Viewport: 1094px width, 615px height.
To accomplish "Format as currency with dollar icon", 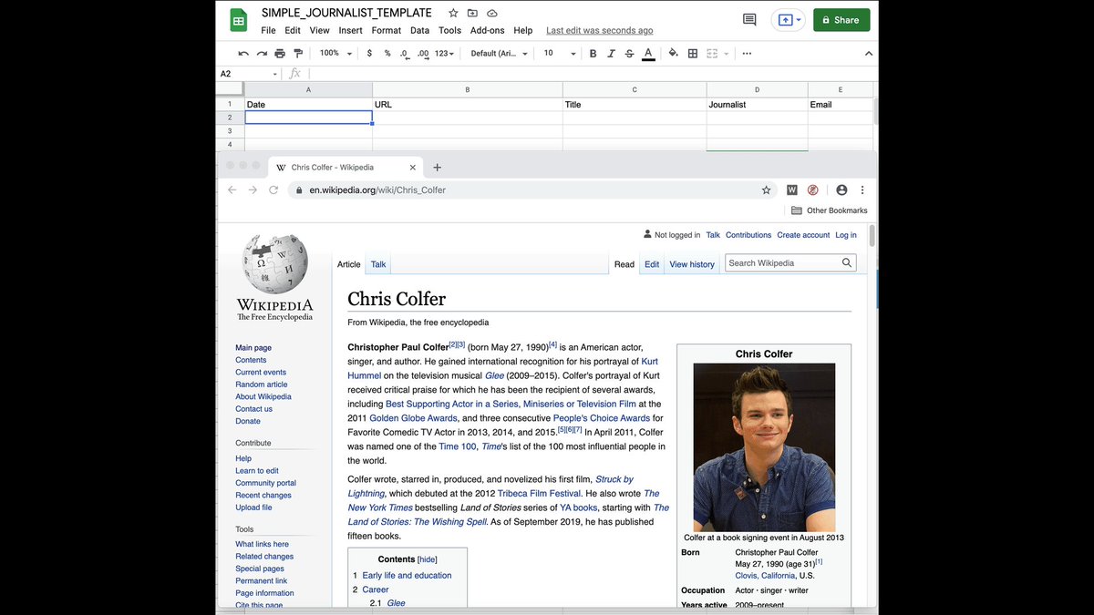I will tap(369, 54).
